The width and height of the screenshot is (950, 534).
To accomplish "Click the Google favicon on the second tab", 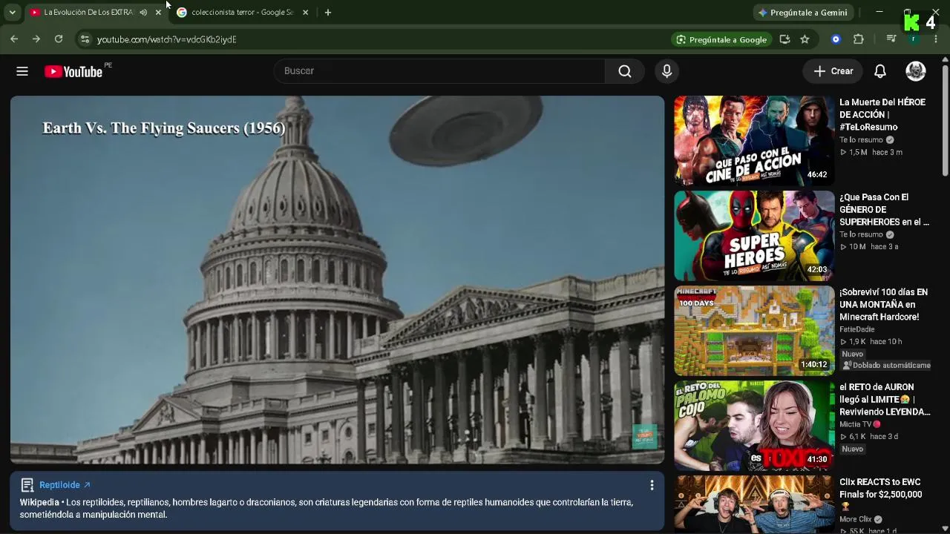I will [182, 13].
